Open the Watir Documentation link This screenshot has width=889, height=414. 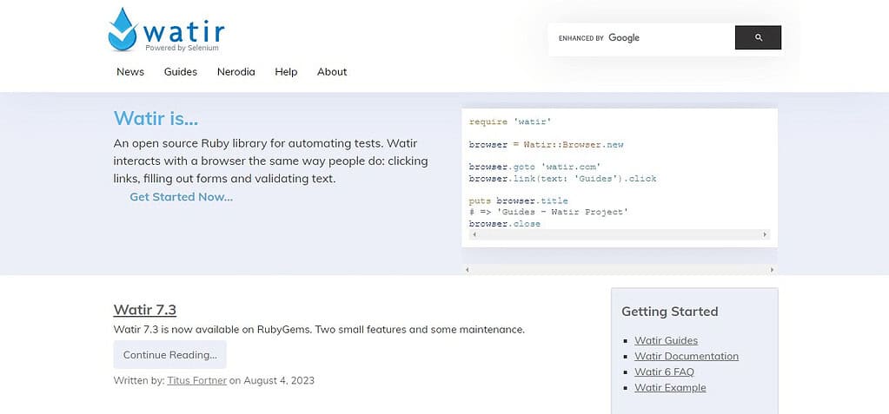[687, 356]
